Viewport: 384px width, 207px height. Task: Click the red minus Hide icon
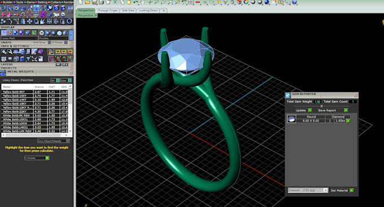point(198,2)
